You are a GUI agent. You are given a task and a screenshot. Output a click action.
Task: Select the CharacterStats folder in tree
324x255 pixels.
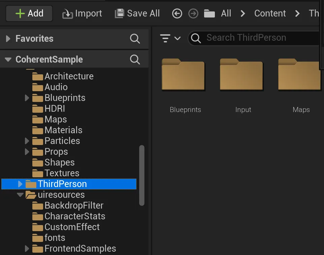pyautogui.click(x=74, y=216)
